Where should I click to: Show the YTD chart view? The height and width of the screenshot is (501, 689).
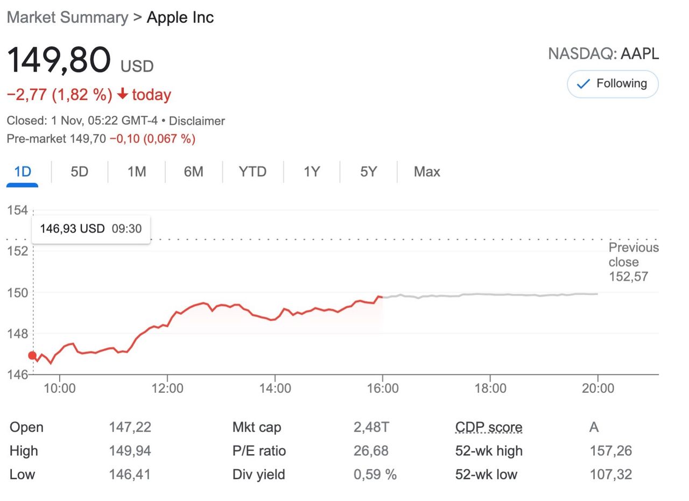tap(252, 172)
